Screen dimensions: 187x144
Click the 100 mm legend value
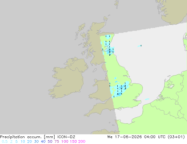click(x=65, y=142)
